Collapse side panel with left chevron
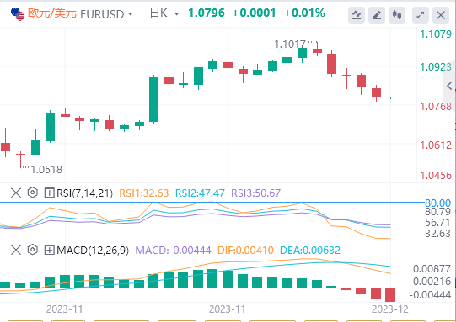This screenshot has height=322, width=456. click(449, 86)
